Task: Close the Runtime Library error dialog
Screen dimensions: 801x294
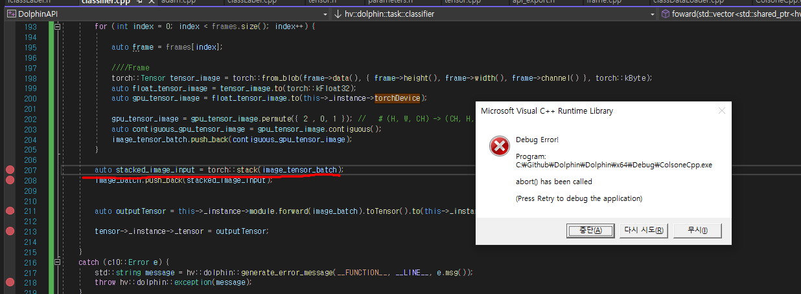Action: (x=721, y=110)
